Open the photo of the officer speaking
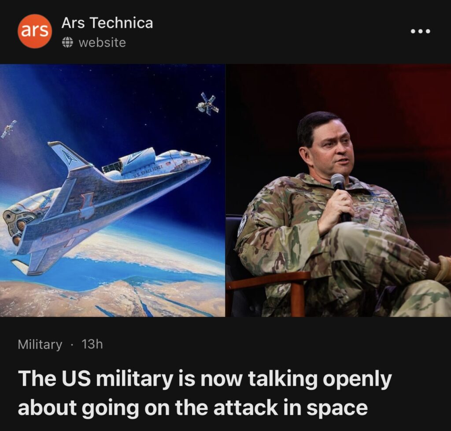451x431 pixels. point(338,190)
